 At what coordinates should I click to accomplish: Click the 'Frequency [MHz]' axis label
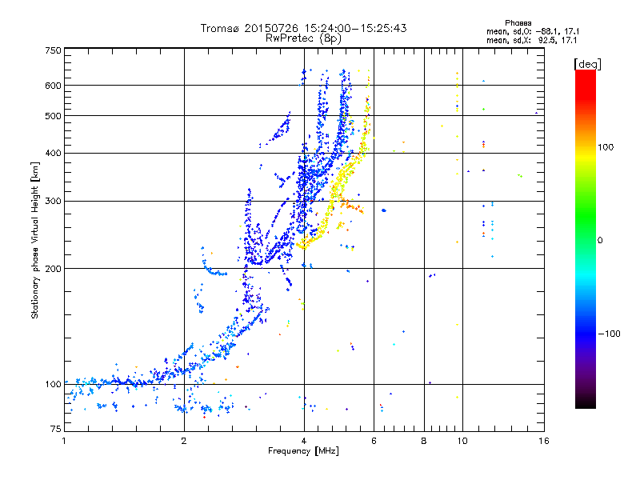[303, 451]
